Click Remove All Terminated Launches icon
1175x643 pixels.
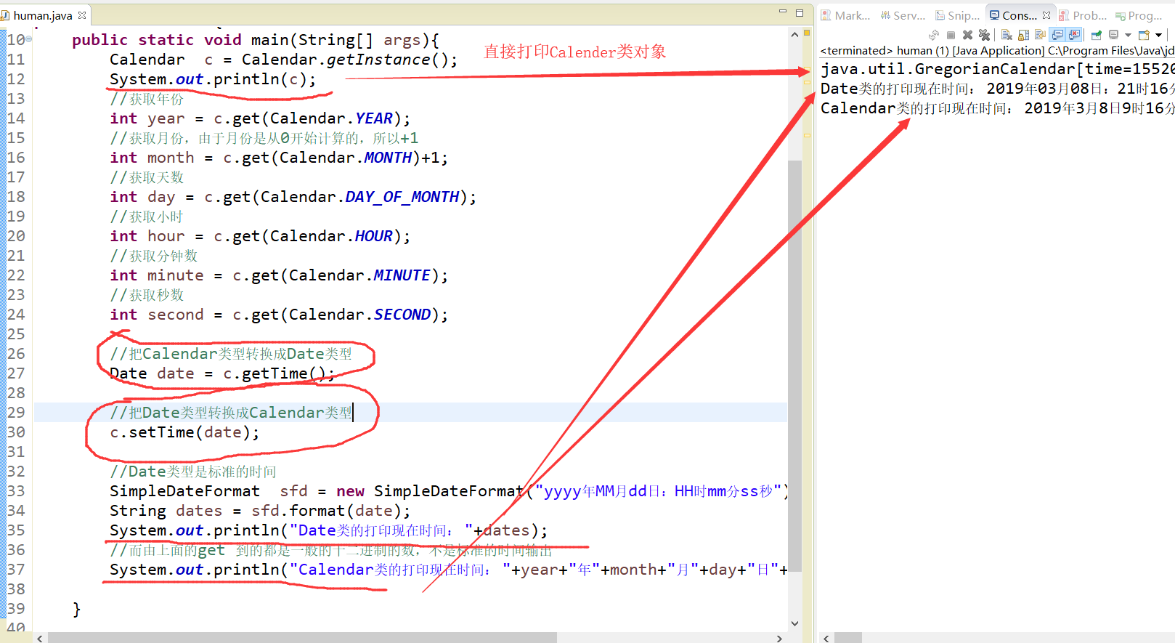(x=984, y=35)
